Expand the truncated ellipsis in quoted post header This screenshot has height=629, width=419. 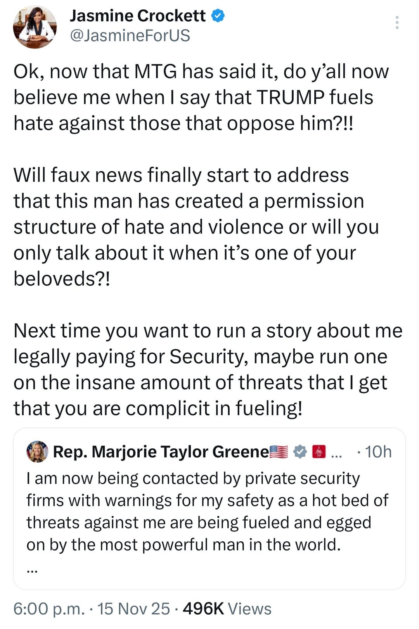tap(336, 453)
